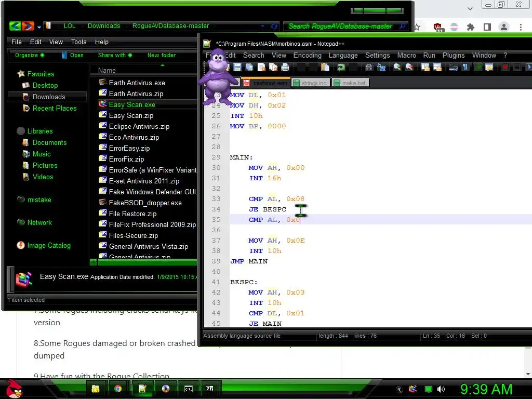Click the Angry Birds start button
The height and width of the screenshot is (399, 532).
(x=14, y=389)
